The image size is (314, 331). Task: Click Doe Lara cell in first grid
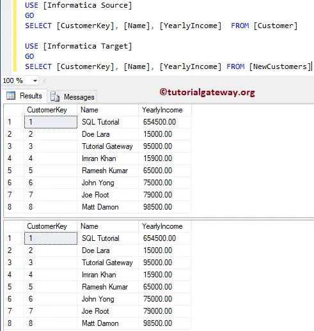[107, 134]
